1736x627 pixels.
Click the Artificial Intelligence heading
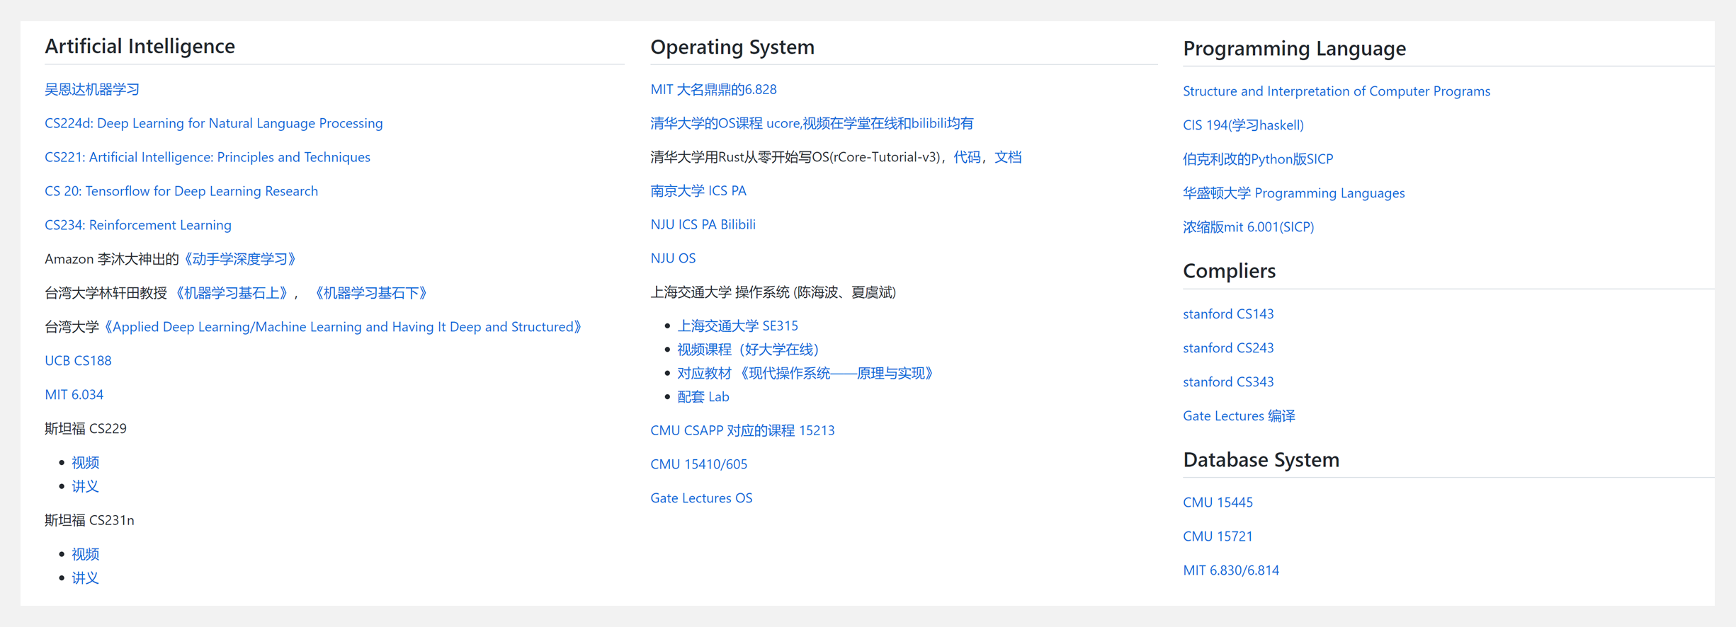[140, 46]
